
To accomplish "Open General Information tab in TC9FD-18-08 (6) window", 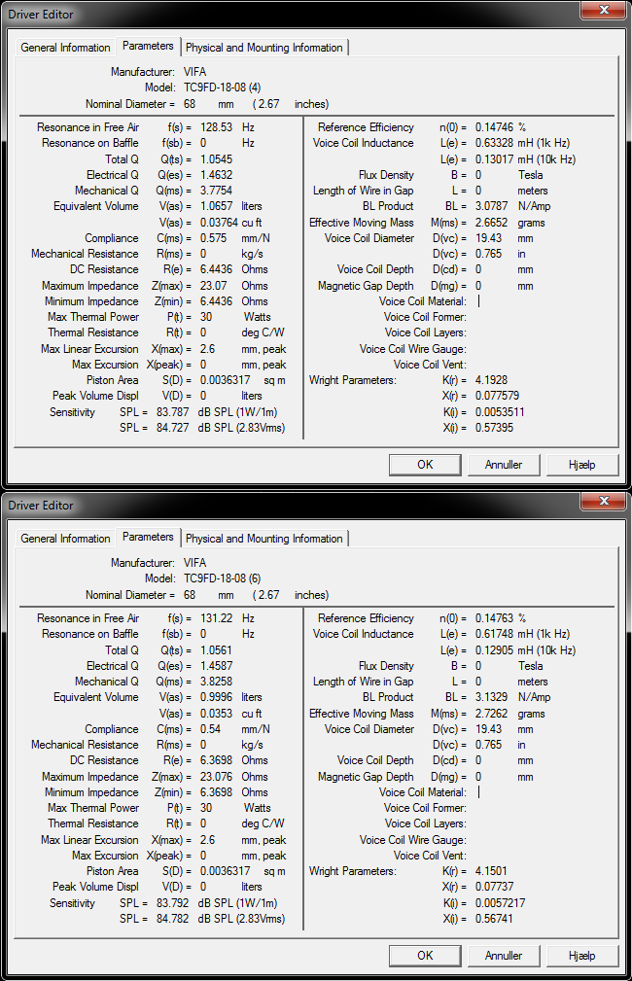I will tap(65, 539).
